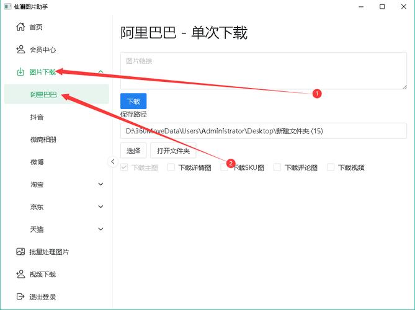Expand the 京东 submenu chevron
Screen dimensions: 415x310
coord(100,206)
